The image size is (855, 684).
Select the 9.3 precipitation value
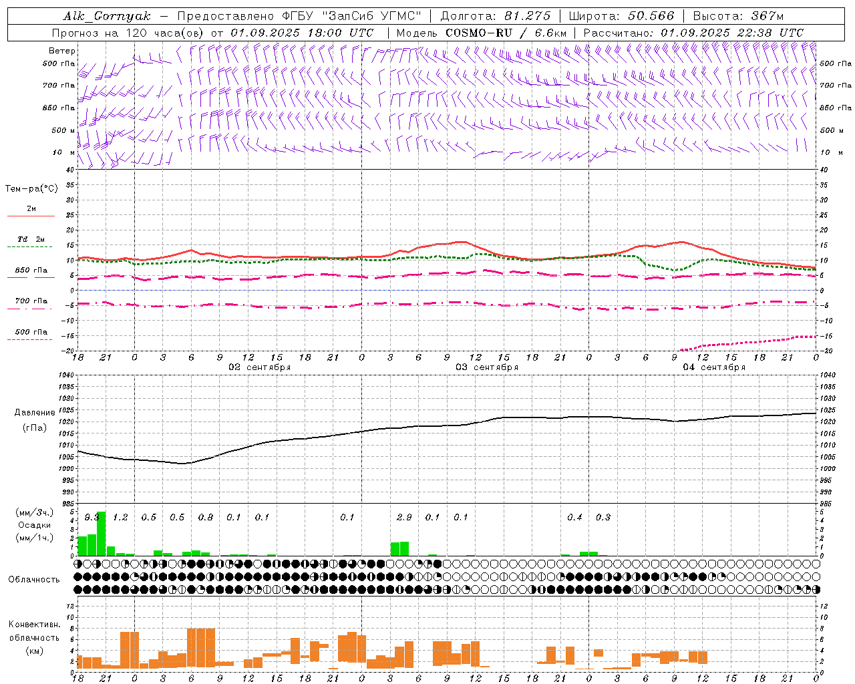pyautogui.click(x=92, y=517)
